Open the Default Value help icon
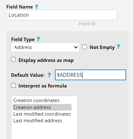 (x=49, y=75)
